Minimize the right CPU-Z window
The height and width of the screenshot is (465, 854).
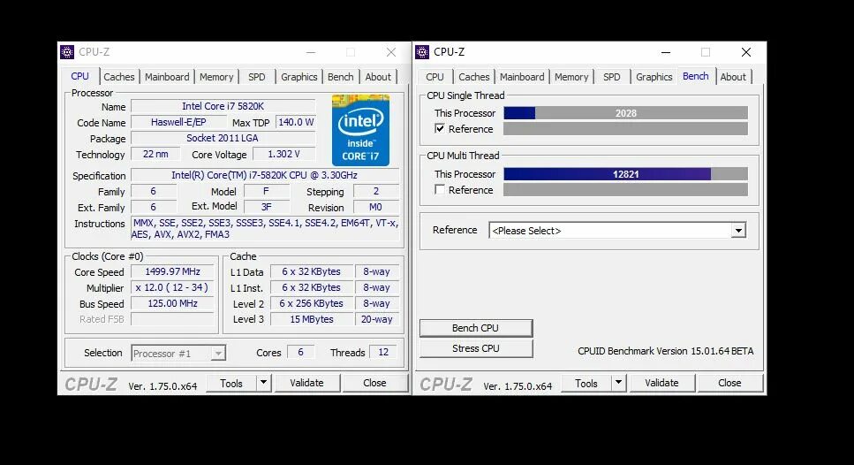(666, 52)
